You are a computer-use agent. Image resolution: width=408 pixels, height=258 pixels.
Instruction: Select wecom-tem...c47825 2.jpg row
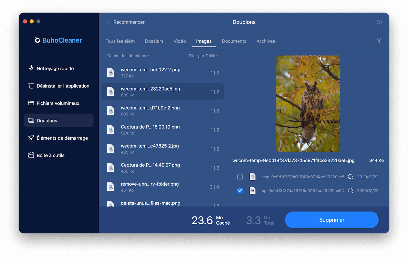click(x=163, y=149)
